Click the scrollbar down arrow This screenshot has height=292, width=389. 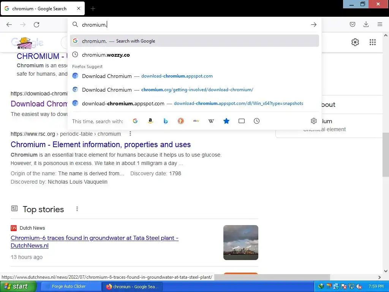click(386, 271)
